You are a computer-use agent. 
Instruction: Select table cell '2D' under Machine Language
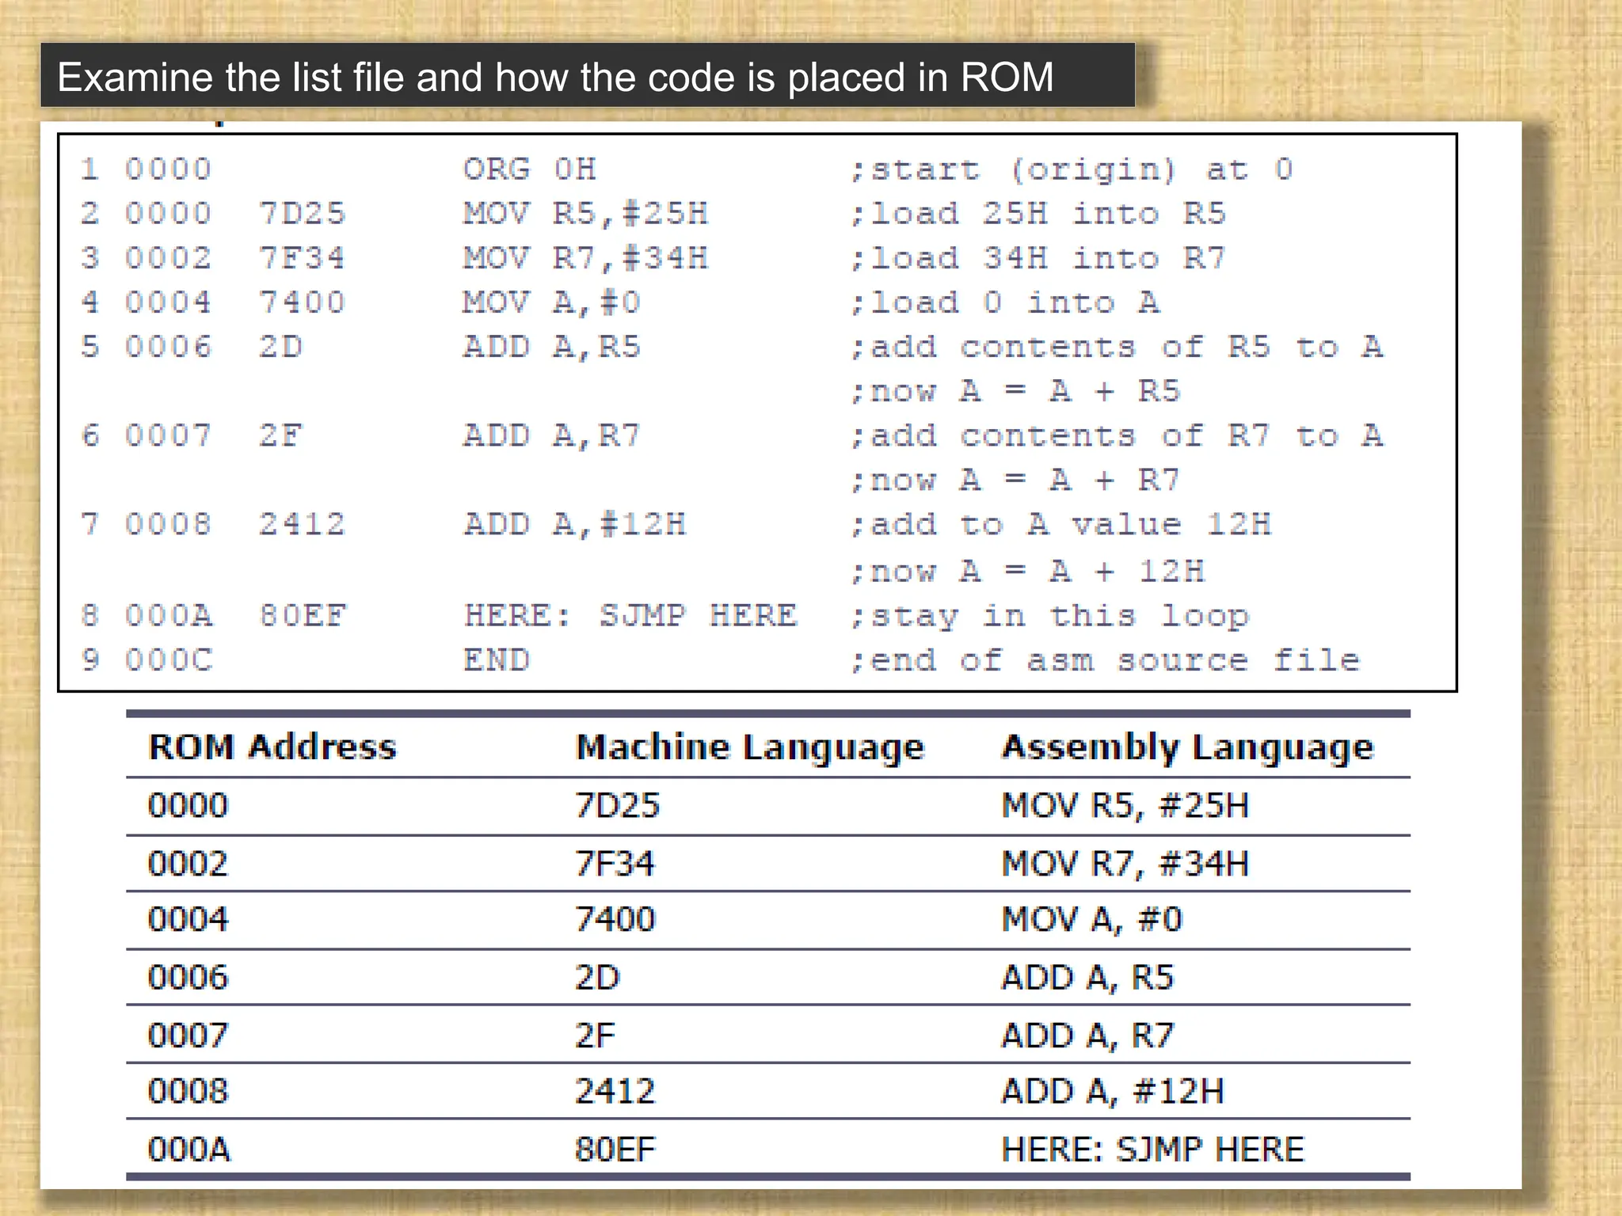tap(598, 978)
